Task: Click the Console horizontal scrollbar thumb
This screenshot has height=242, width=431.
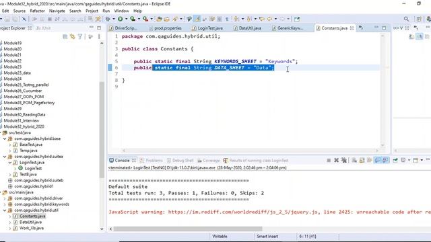Action: [188, 229]
